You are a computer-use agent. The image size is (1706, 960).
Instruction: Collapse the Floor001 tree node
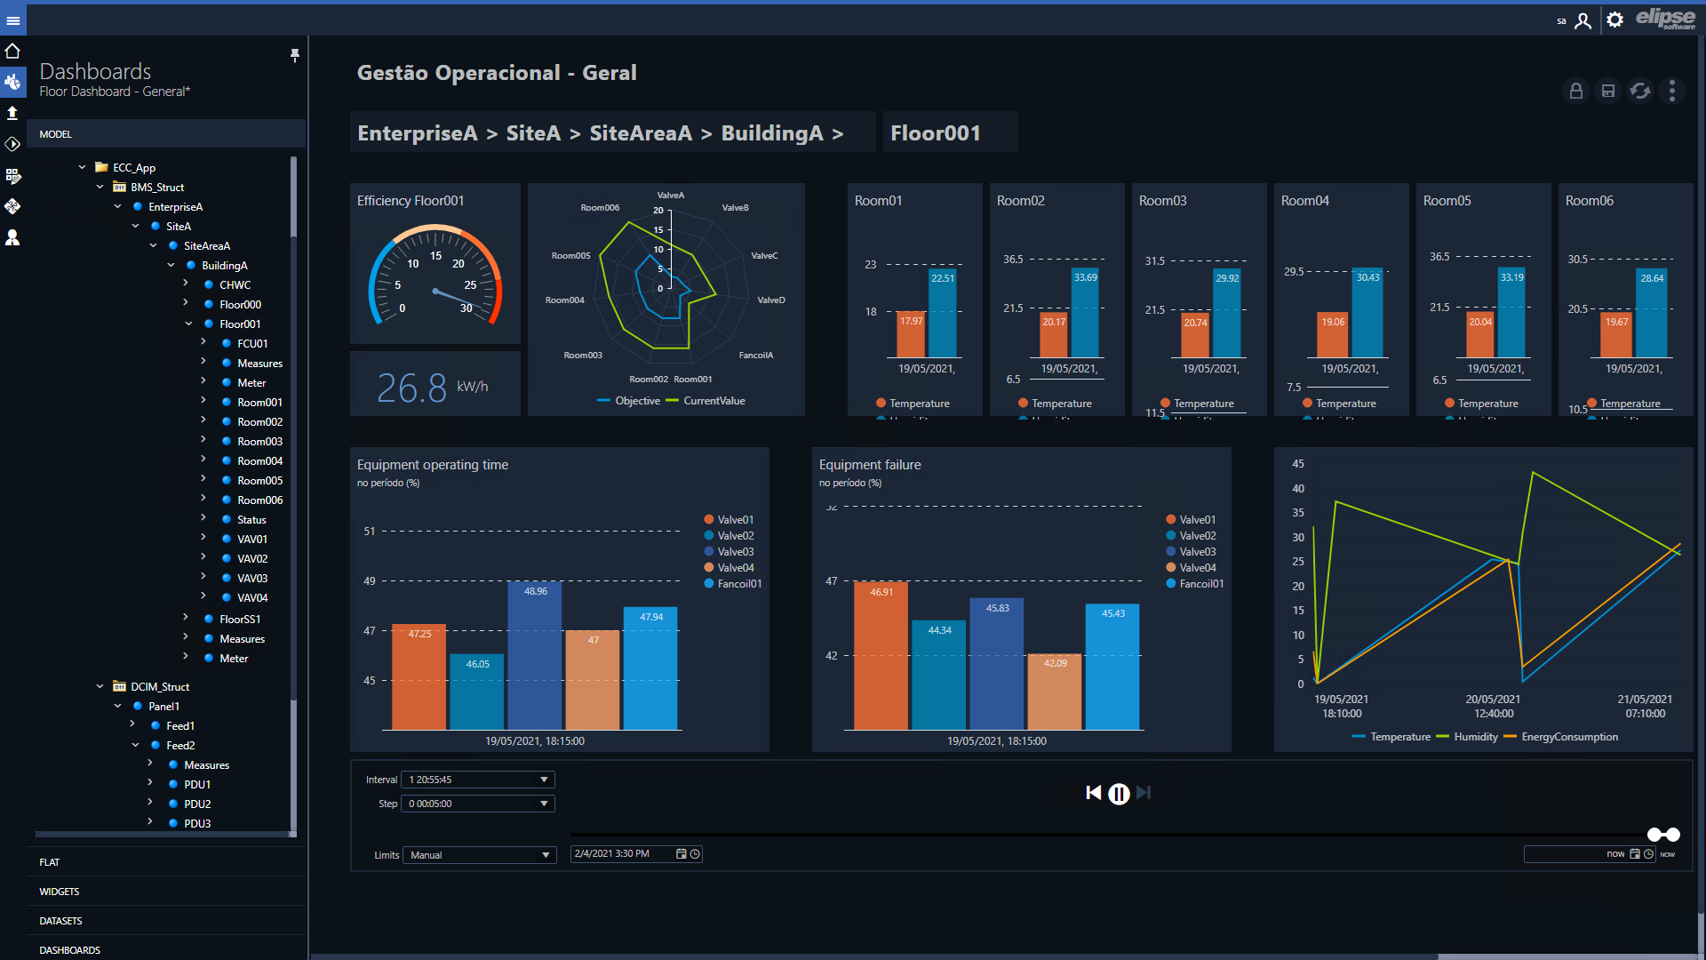(x=188, y=324)
